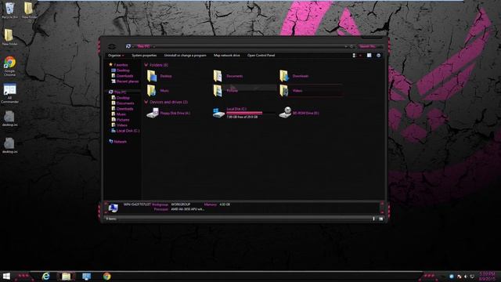This screenshot has width=501, height=282.
Task: Click the Processor value in the details pane
Action: click(x=188, y=209)
